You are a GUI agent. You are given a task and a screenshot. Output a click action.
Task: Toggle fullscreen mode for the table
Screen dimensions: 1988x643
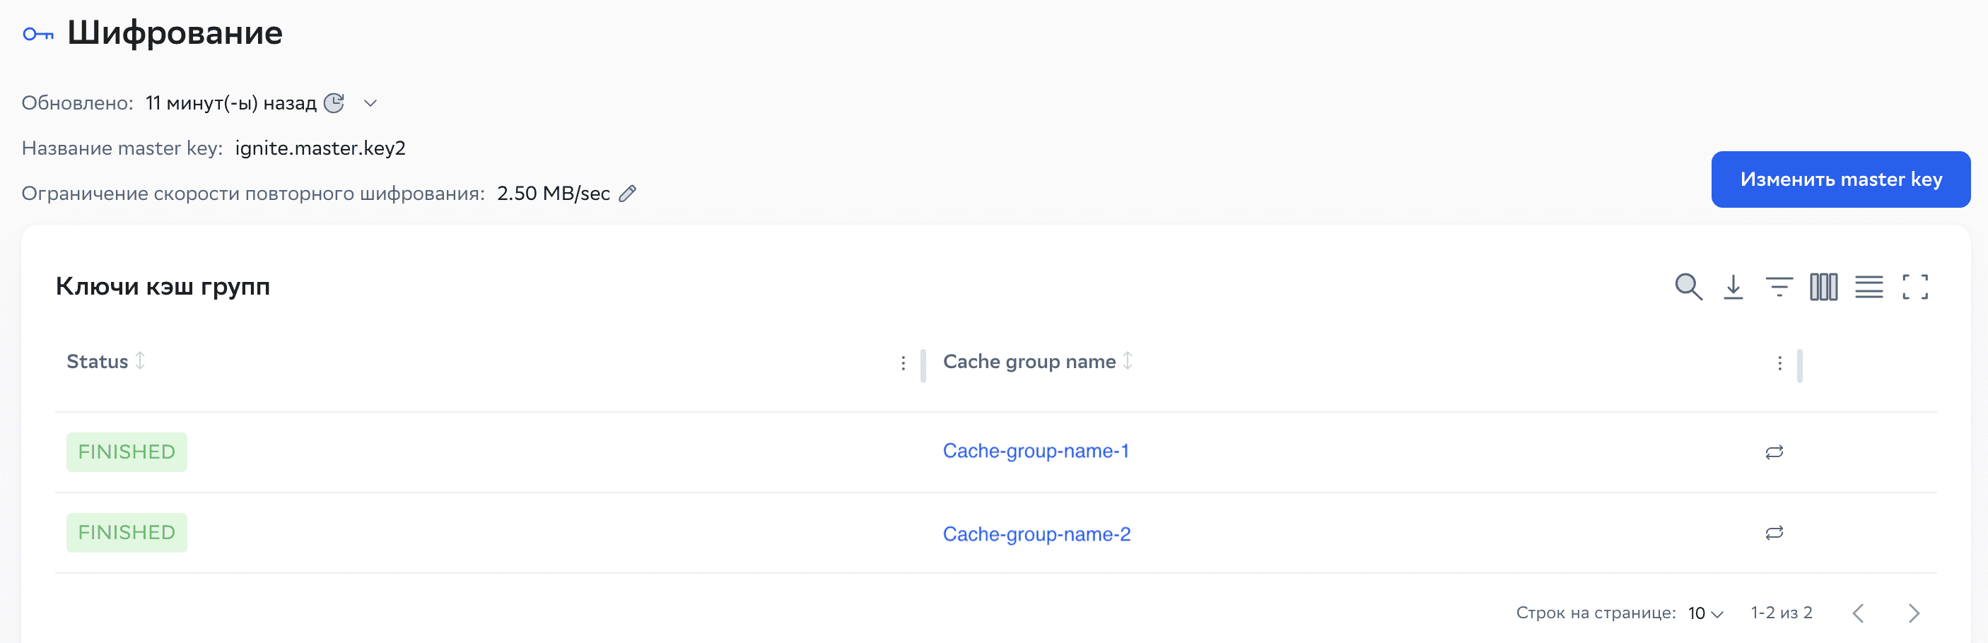pyautogui.click(x=1914, y=287)
